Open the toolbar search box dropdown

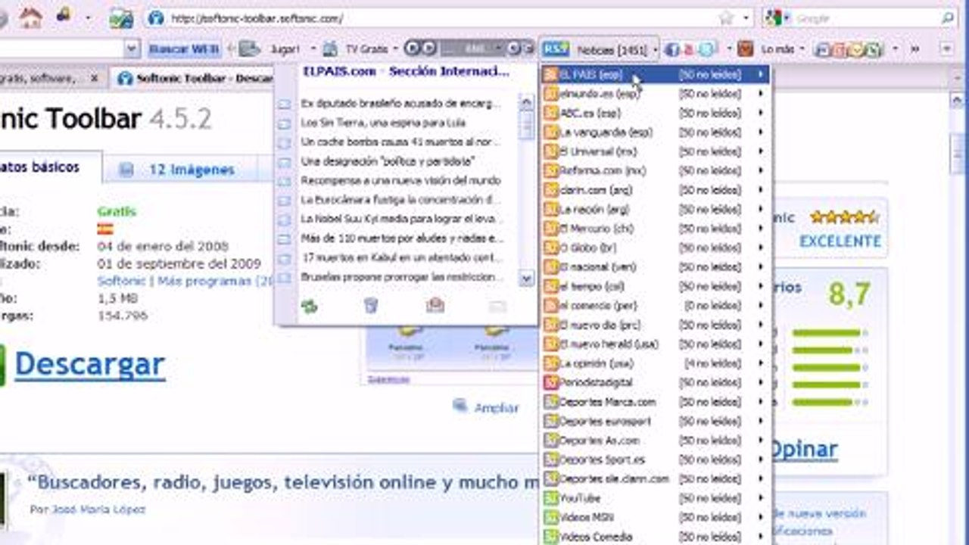pyautogui.click(x=132, y=49)
